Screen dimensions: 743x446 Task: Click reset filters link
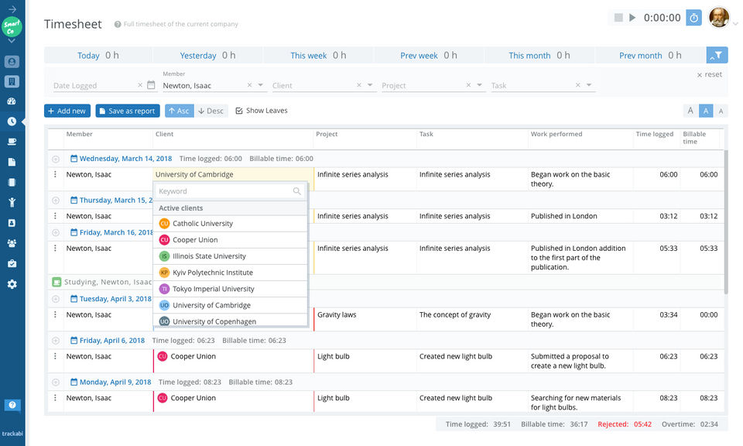[x=710, y=74]
